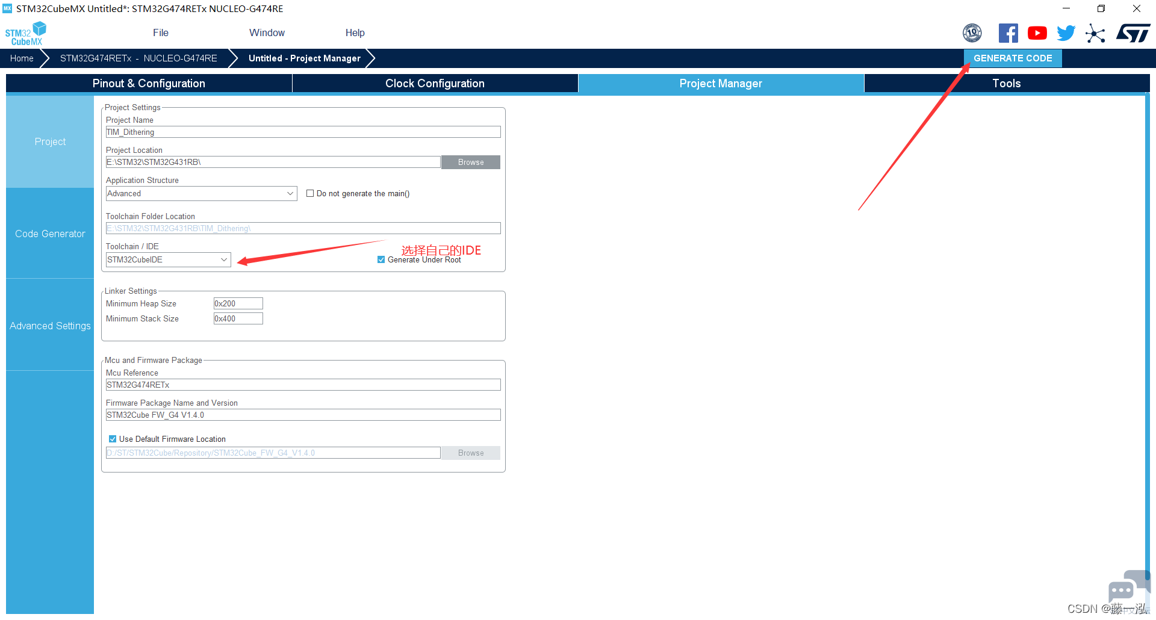
Task: Click the ST logo icon
Action: click(1133, 33)
